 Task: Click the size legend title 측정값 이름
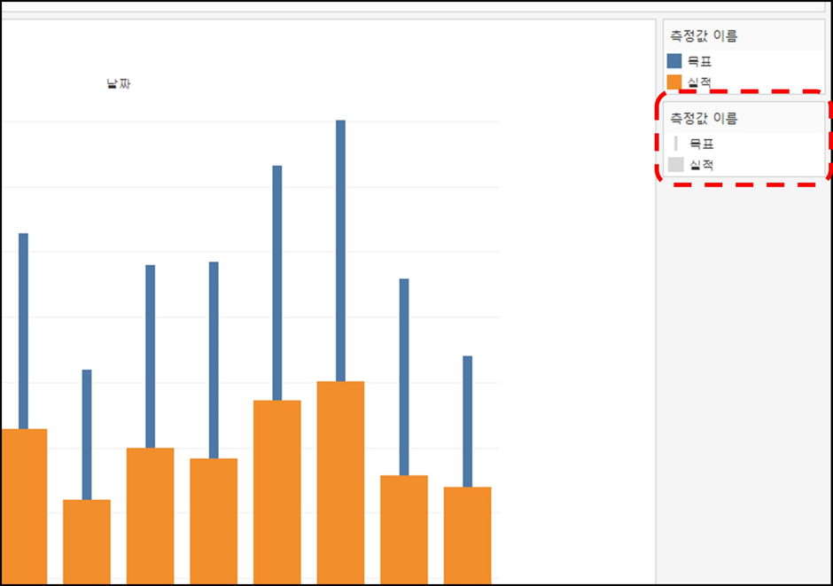pos(704,118)
